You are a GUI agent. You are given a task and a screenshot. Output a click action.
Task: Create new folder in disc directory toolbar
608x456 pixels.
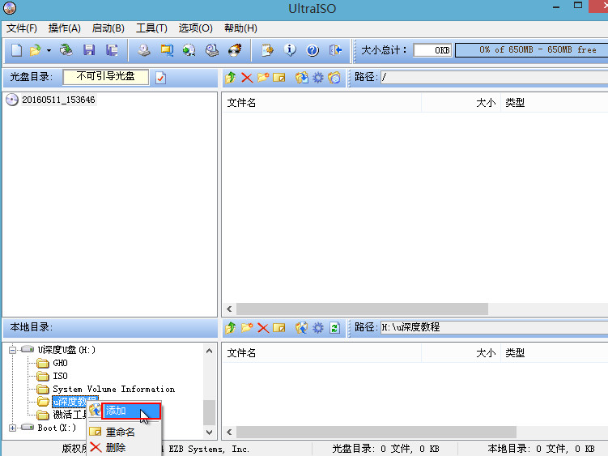click(x=263, y=78)
